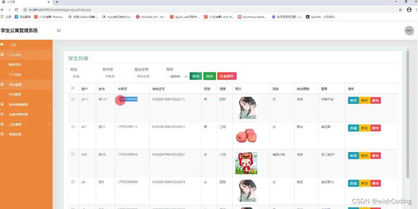Image resolution: width=418 pixels, height=209 pixels.
Task: Click 查看 for student a111
Action: coord(353,100)
